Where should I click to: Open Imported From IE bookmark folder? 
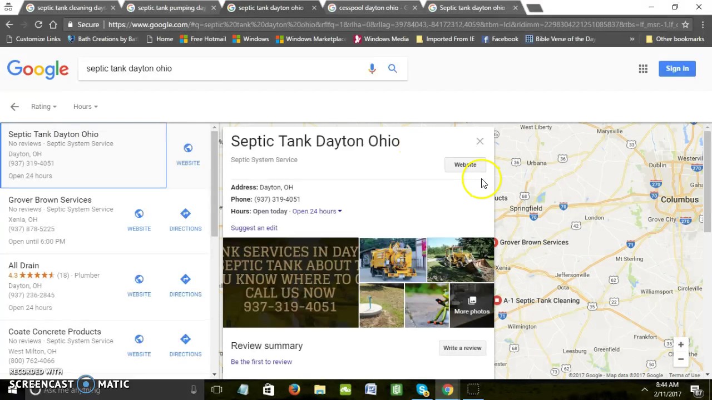coord(445,39)
